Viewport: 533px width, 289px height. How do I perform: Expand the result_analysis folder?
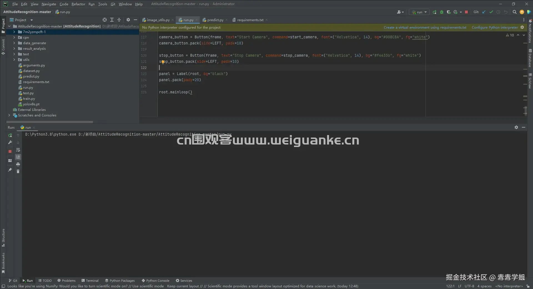click(14, 48)
